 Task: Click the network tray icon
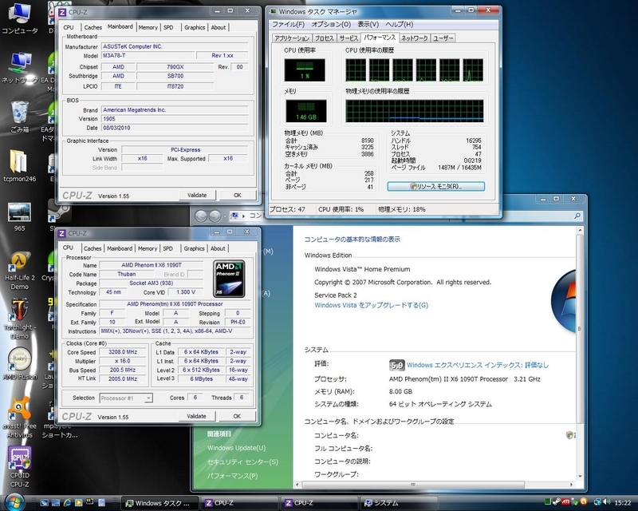[x=597, y=502]
